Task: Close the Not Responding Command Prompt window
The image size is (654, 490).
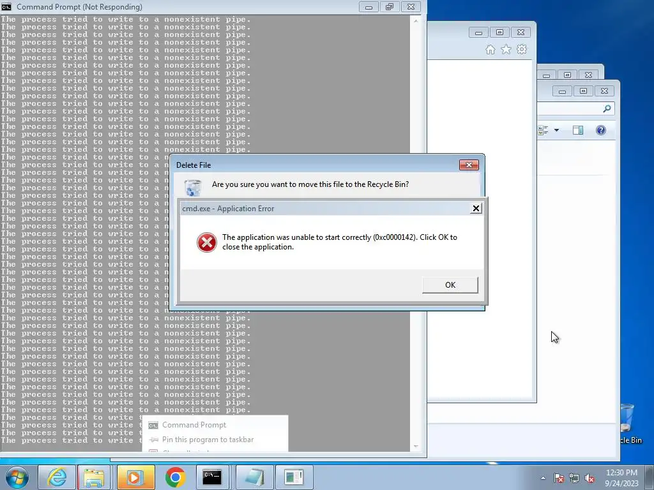Action: point(411,7)
